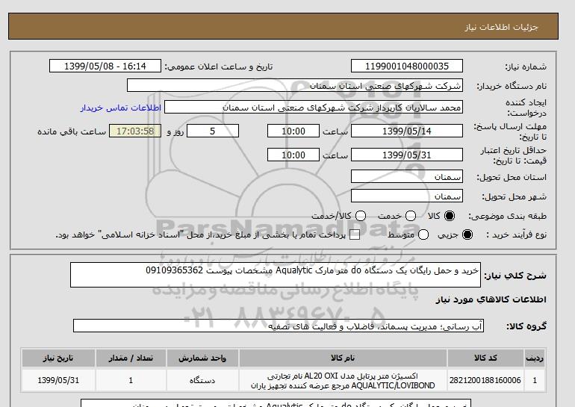Click the price validity date 1399/05/31

(x=407, y=155)
